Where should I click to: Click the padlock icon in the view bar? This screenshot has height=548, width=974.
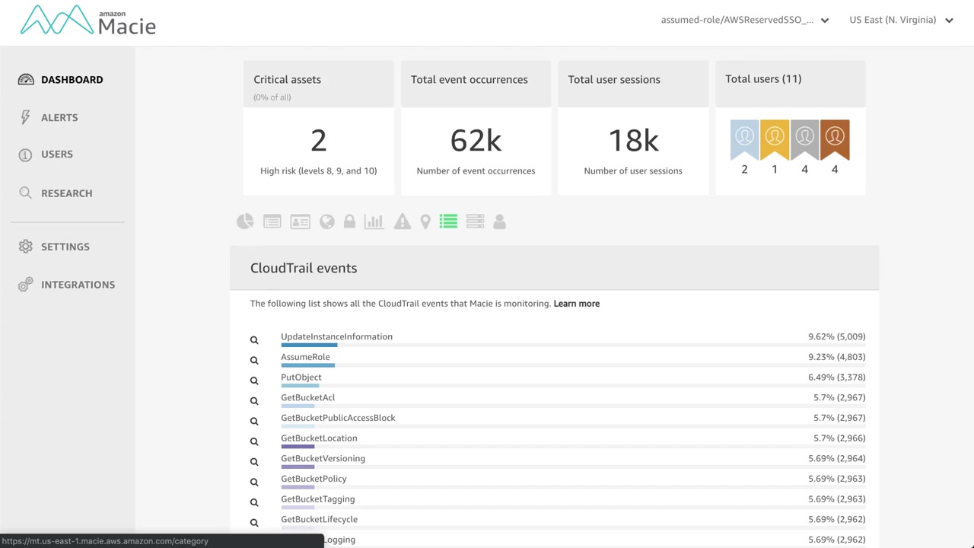point(349,221)
